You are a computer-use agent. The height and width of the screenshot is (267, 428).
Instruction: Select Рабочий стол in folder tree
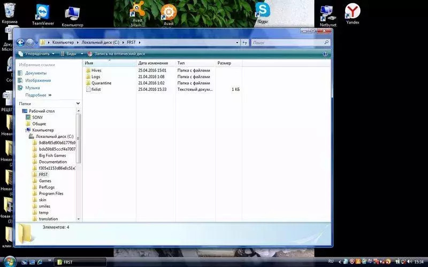click(42, 111)
